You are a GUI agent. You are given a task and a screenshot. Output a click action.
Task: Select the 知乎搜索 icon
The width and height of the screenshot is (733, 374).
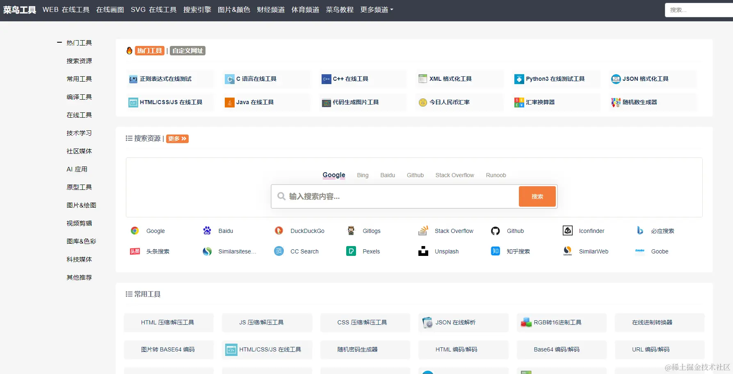click(495, 251)
